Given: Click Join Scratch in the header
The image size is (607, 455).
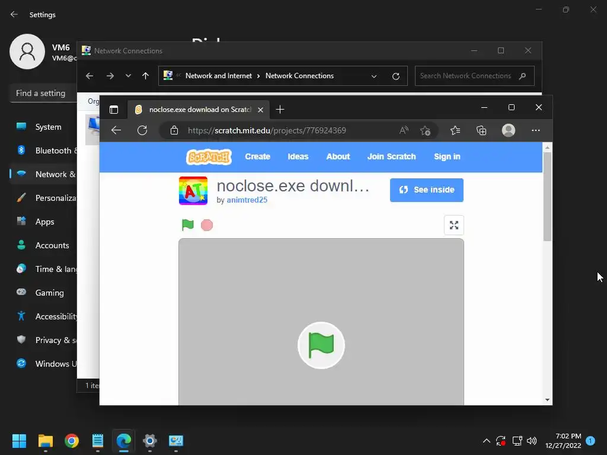Looking at the screenshot, I should point(391,156).
